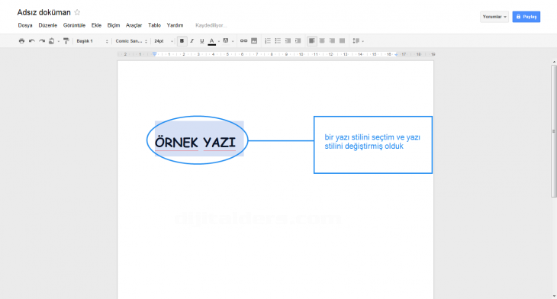Click the scrollbar up arrow

(554, 62)
